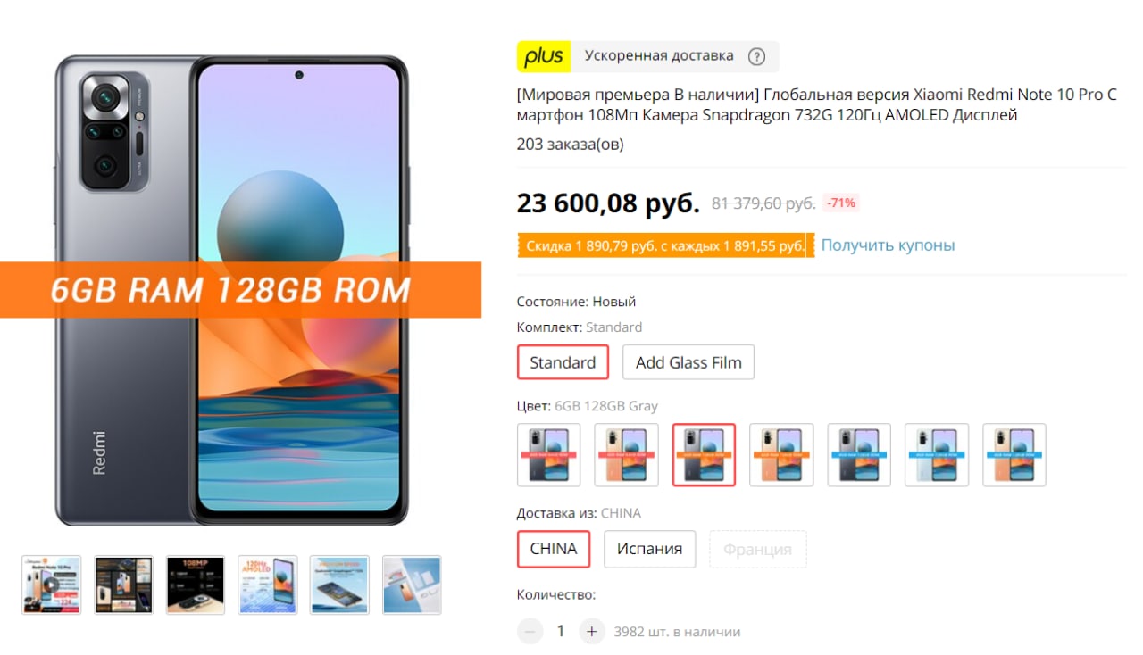This screenshot has height=655, width=1143.
Task: Click the main Redmi phone image
Action: click(x=231, y=290)
